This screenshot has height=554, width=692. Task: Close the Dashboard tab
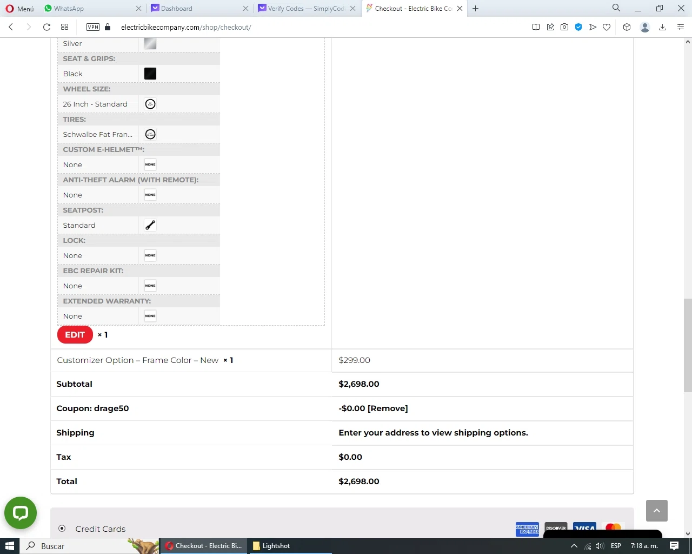click(x=245, y=9)
